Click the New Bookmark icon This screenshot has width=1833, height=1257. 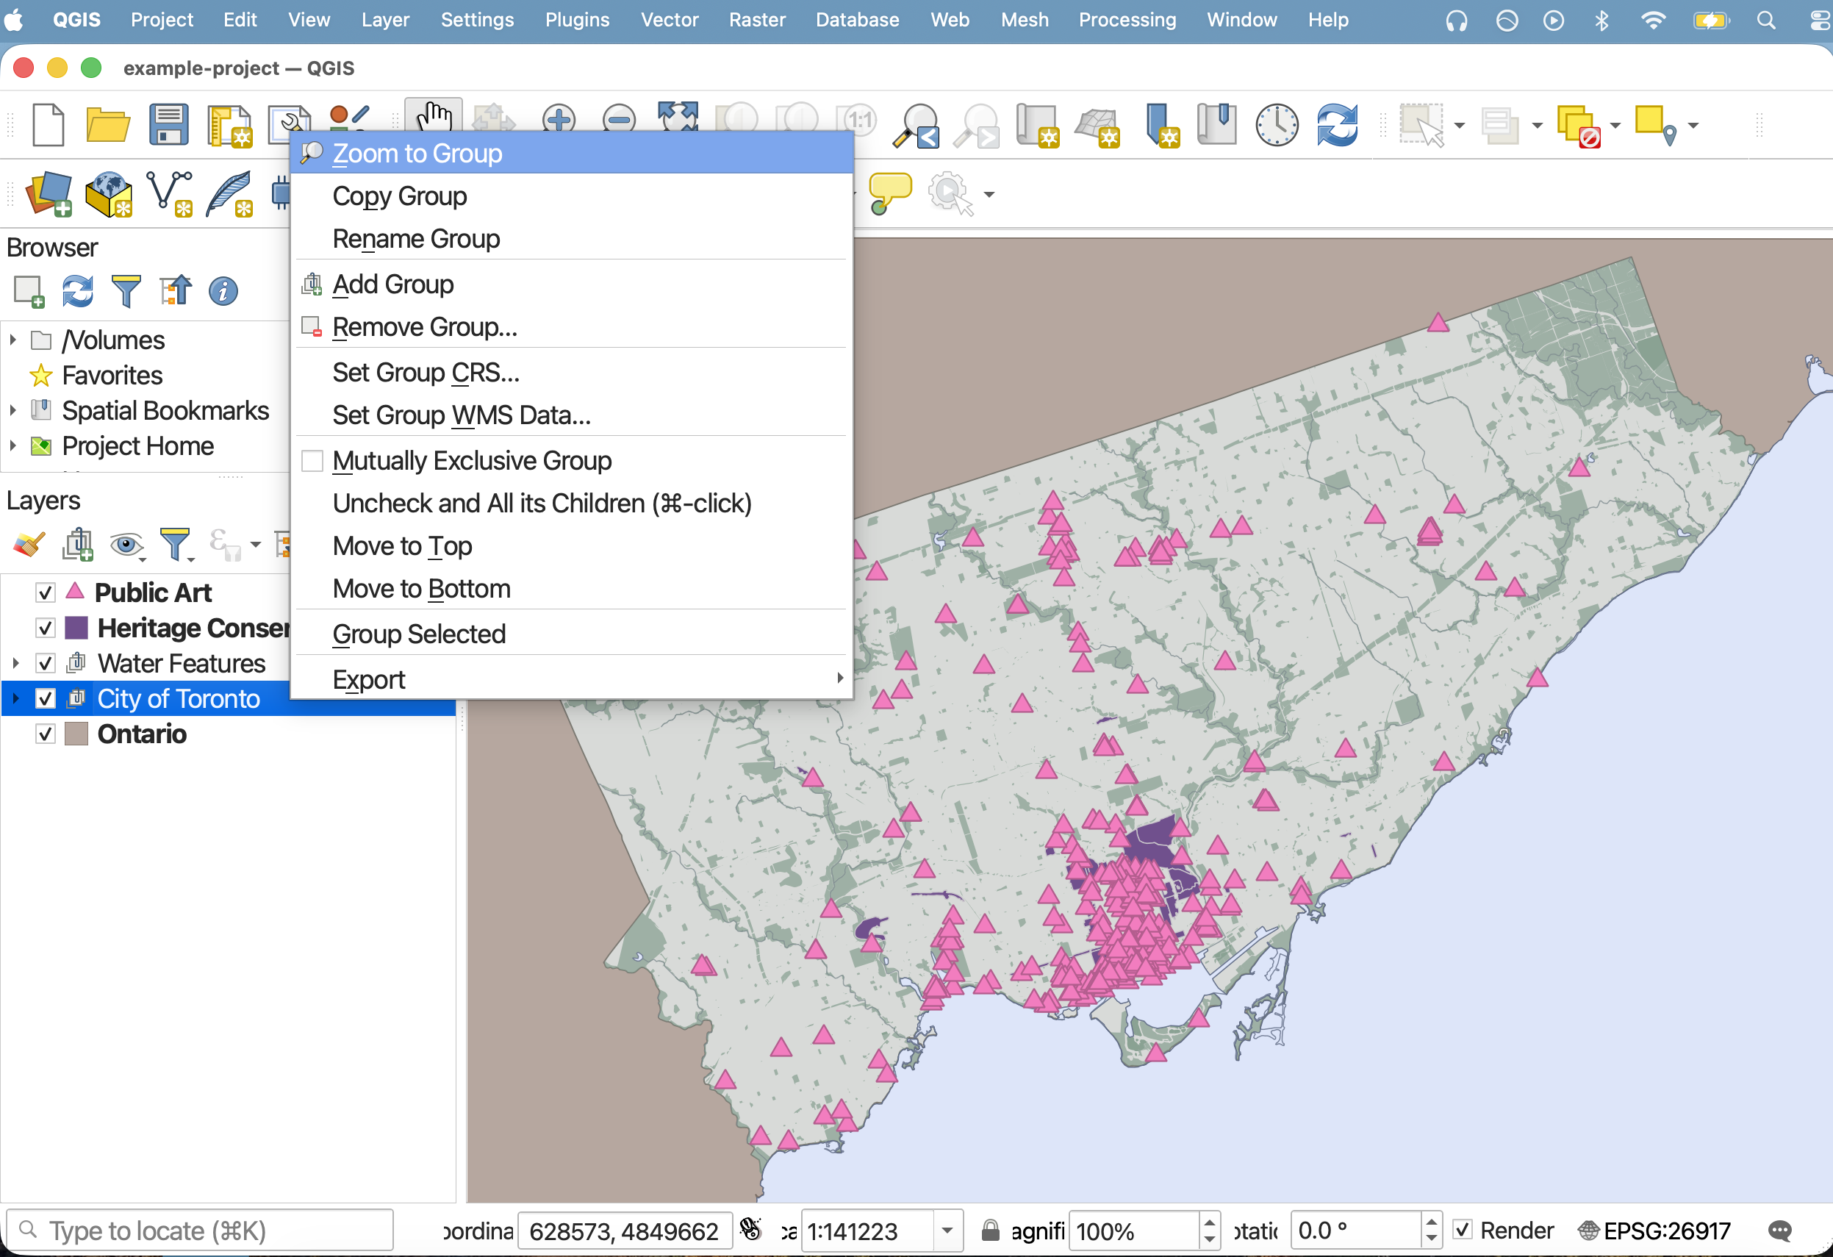[x=1161, y=125]
